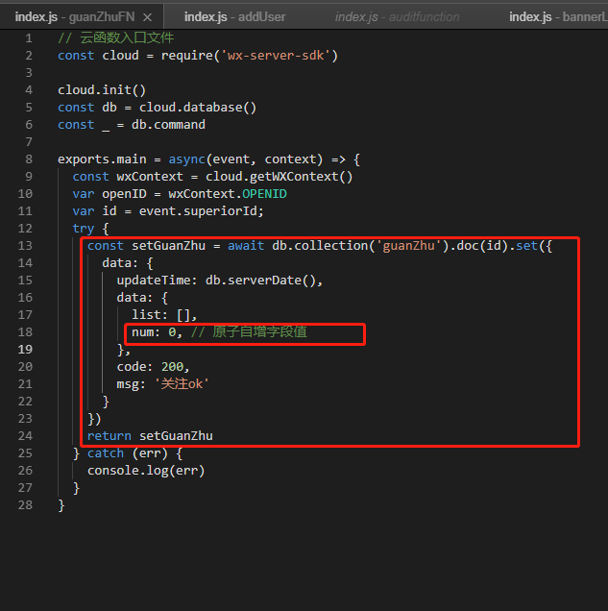Click line number 1 in the gutter
The width and height of the screenshot is (608, 611).
point(29,38)
